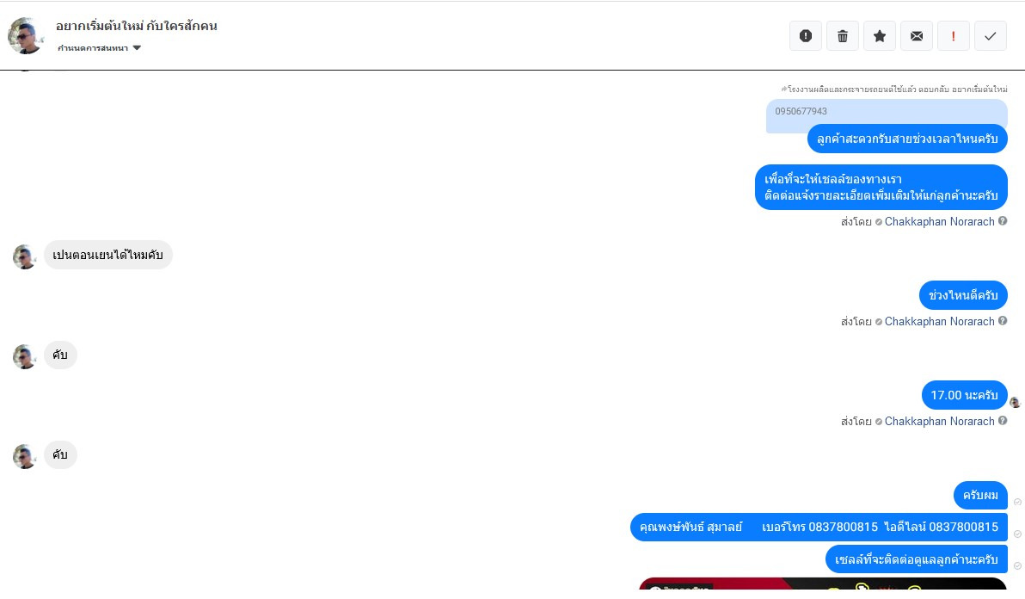Click the reply context line above quoted number
The width and height of the screenshot is (1025, 599).
[x=894, y=89]
